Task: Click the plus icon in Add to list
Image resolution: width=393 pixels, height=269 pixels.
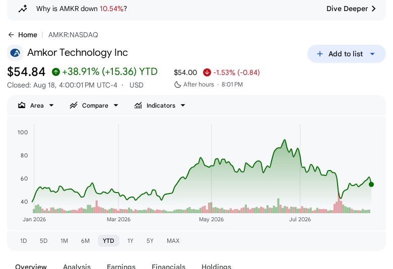Action: tap(320, 54)
